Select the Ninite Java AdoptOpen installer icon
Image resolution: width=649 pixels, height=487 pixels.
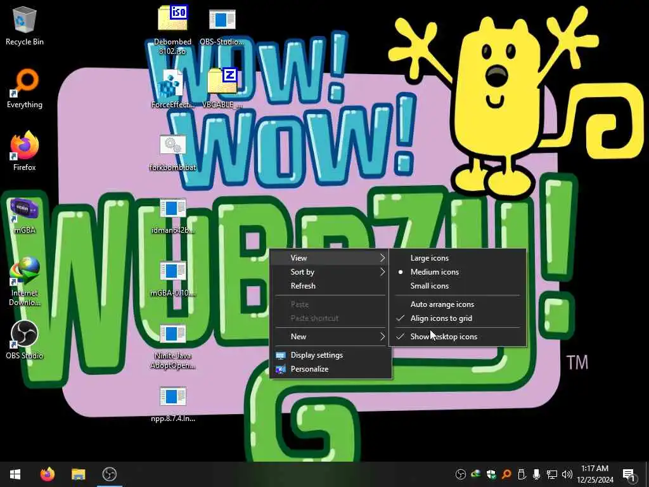[x=172, y=347]
